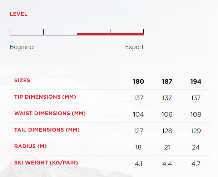
Task: Click the radius value 24
Action: [196, 147]
